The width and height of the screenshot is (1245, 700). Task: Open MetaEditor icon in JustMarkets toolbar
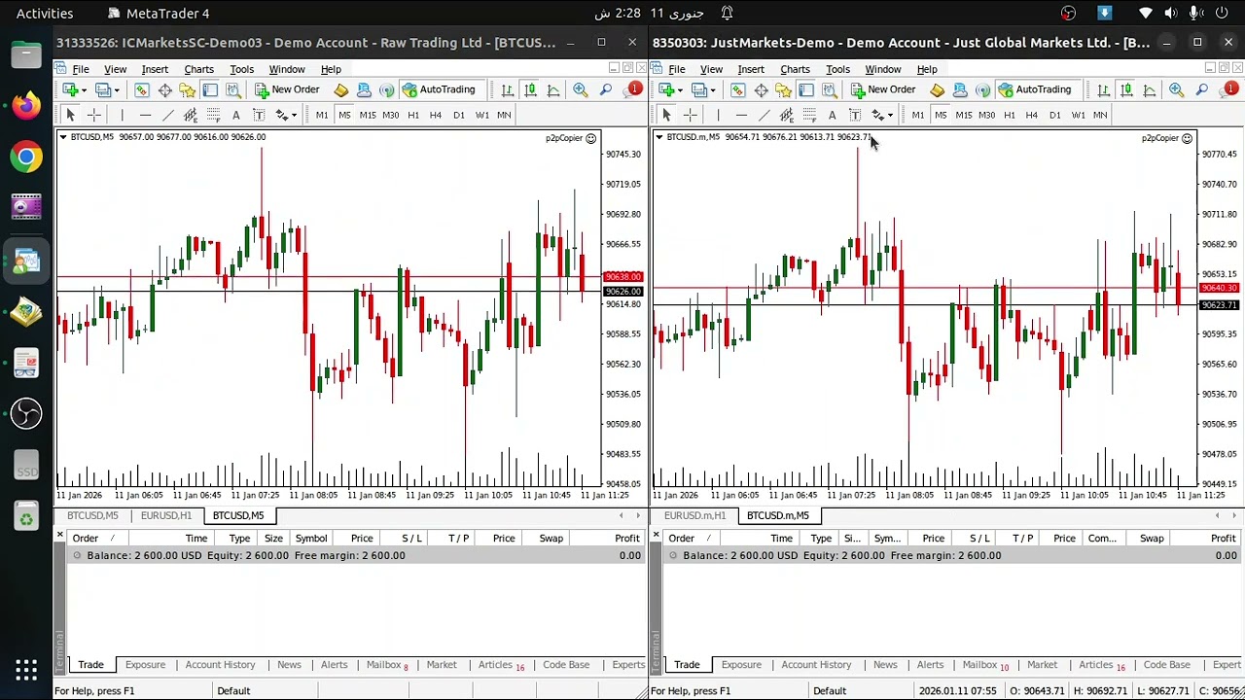pos(937,89)
